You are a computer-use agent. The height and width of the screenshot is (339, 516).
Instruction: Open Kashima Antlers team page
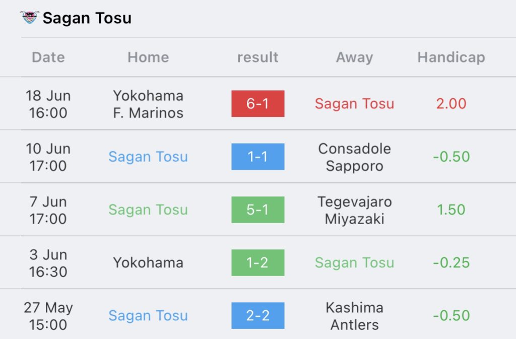pos(354,316)
